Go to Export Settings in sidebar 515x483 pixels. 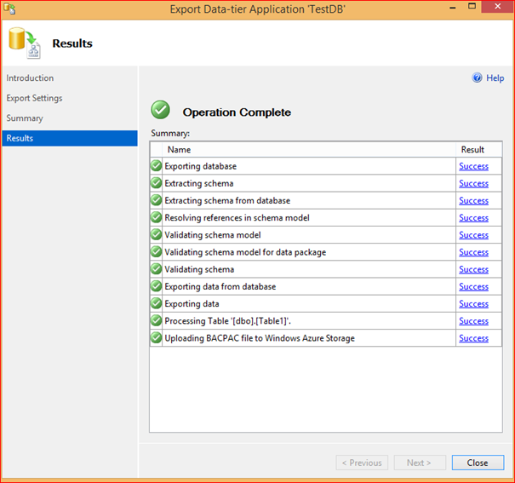[x=34, y=98]
